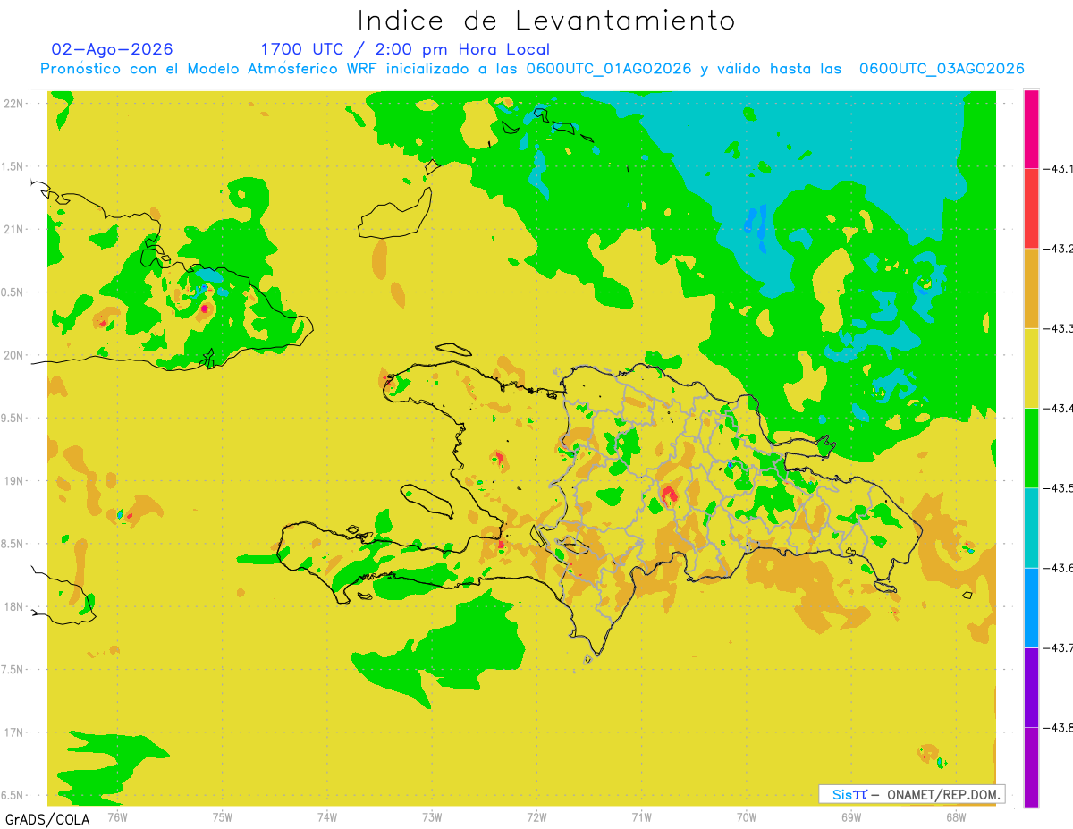Screen dimensions: 1073x829
Task: Click the 'ONAMET/REP.DOM.' credit box
Action: pos(912,794)
